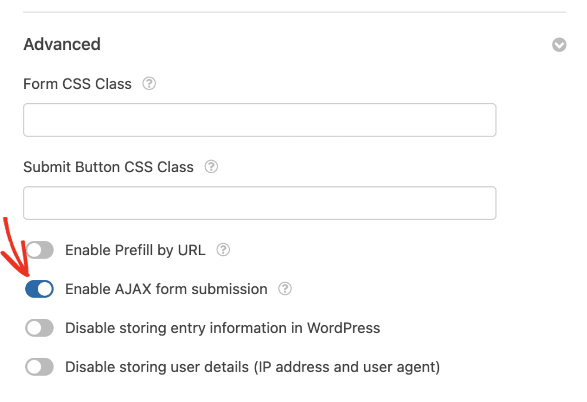Screen dimensions: 587x402
Task: Select the Form CSS Class label
Action: [x=76, y=84]
